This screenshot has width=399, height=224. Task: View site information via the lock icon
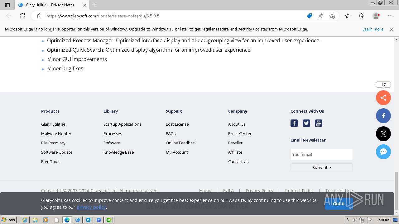tap(39, 16)
